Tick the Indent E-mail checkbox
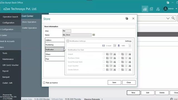Image resolution: width=178 pixels, height=100 pixels. coord(104,54)
